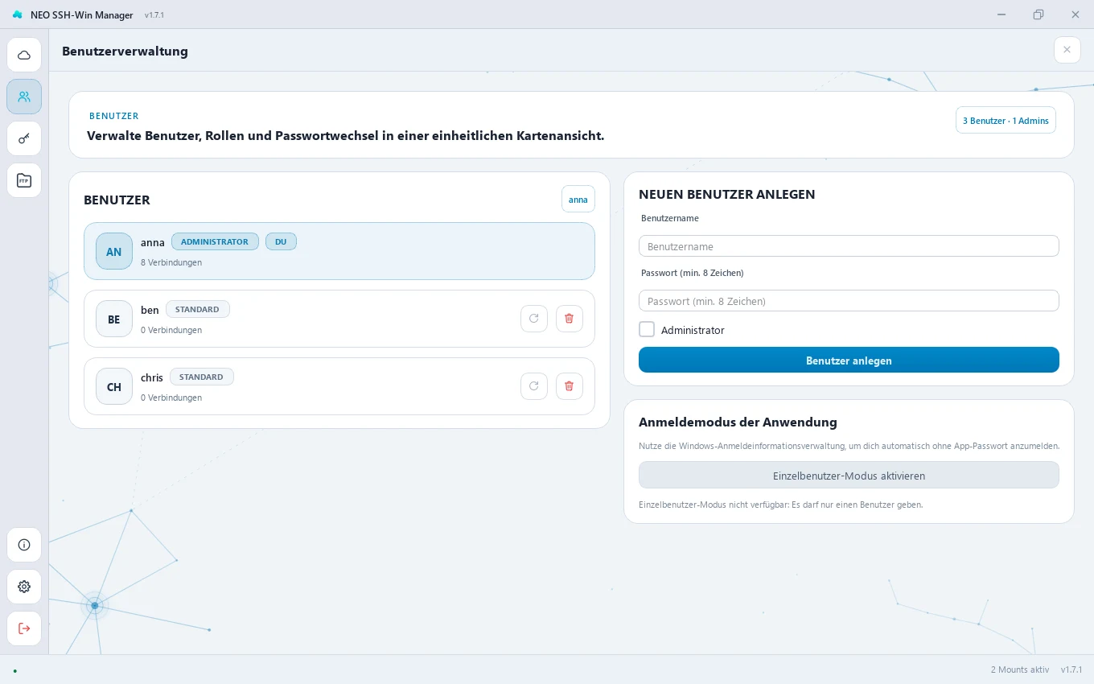Screen dimensions: 1094x684
Task: Click the red logout sidebar icon
Action: click(x=24, y=628)
